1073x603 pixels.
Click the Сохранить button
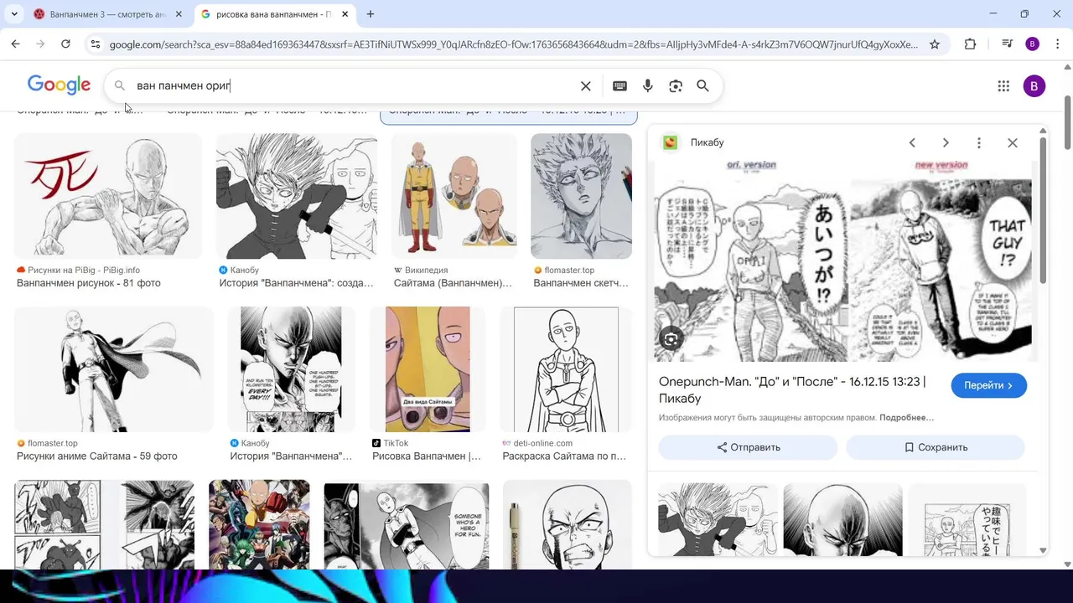936,447
